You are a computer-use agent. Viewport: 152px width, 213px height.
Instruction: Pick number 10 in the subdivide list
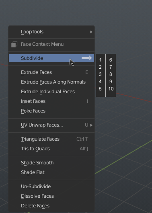pyautogui.click(x=111, y=89)
